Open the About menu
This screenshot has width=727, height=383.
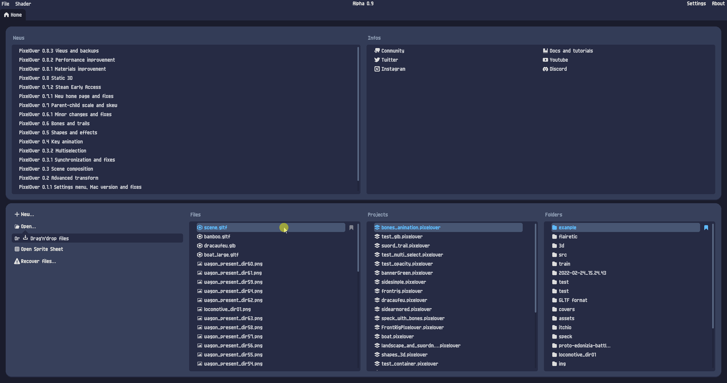tap(718, 4)
